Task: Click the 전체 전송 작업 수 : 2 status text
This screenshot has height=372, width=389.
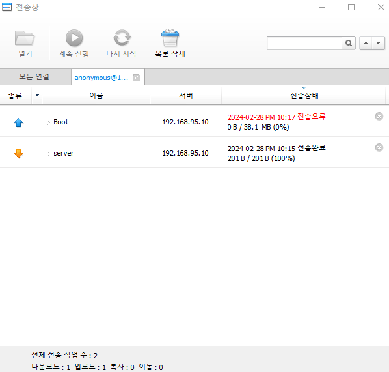Action: tap(64, 355)
